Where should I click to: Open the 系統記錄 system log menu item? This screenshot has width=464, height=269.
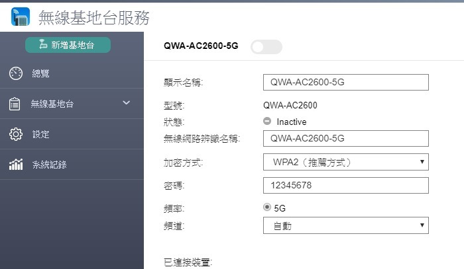(49, 165)
